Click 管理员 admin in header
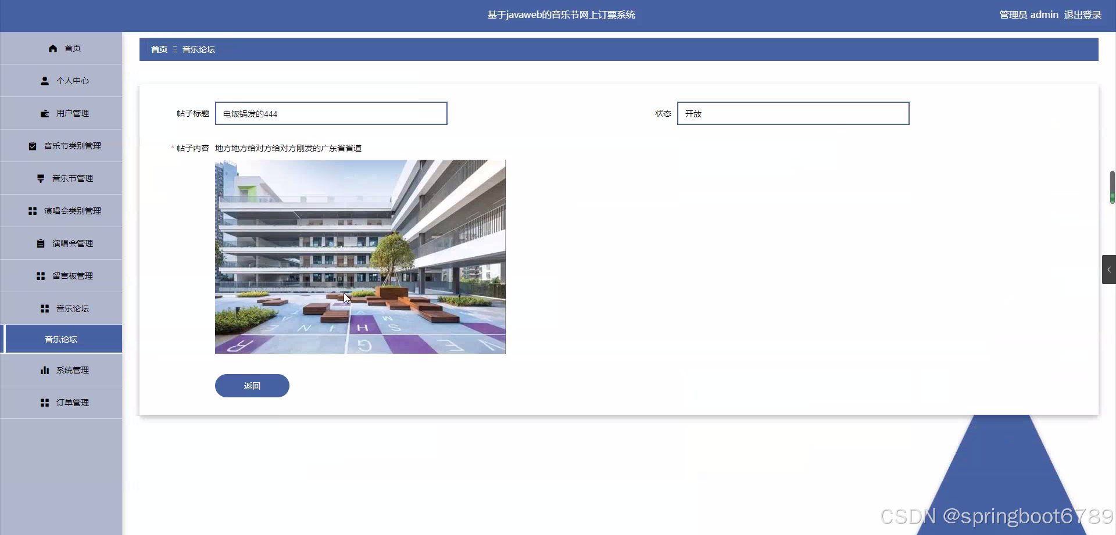The image size is (1116, 535). pos(1028,15)
